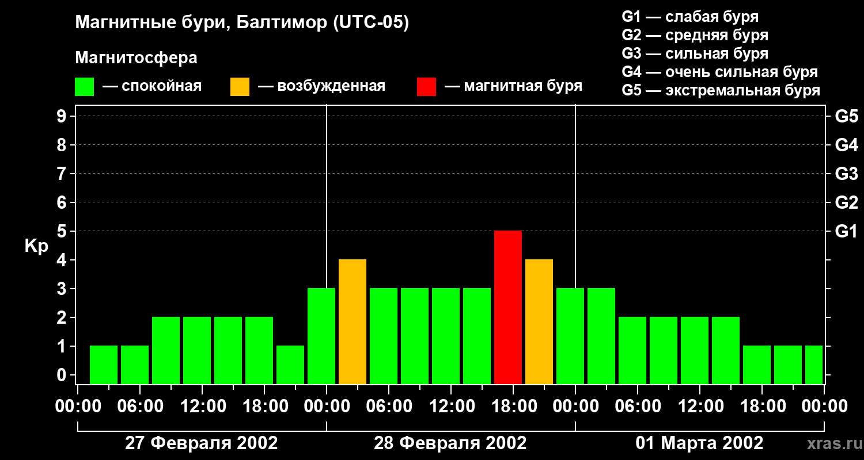Click 'G5 — экстремальная буря' legend line
Image resolution: width=864 pixels, height=460 pixels.
pos(721,90)
